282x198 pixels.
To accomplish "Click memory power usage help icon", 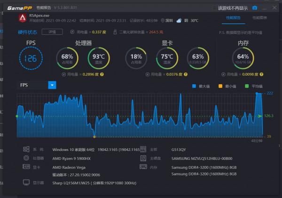I will (x=261, y=74).
